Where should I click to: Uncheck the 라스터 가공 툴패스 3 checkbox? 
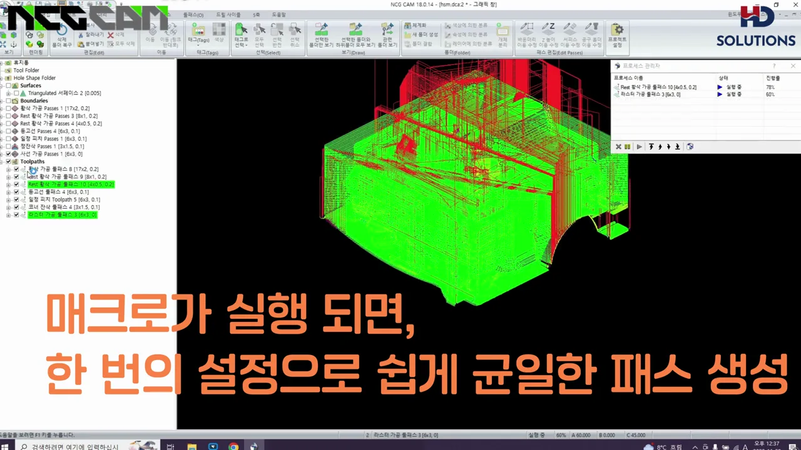coord(16,214)
